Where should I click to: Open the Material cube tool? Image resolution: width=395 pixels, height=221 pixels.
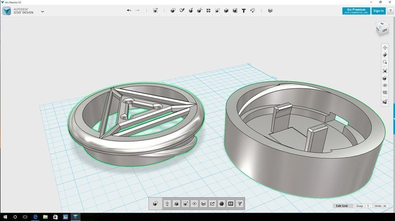coord(270,10)
